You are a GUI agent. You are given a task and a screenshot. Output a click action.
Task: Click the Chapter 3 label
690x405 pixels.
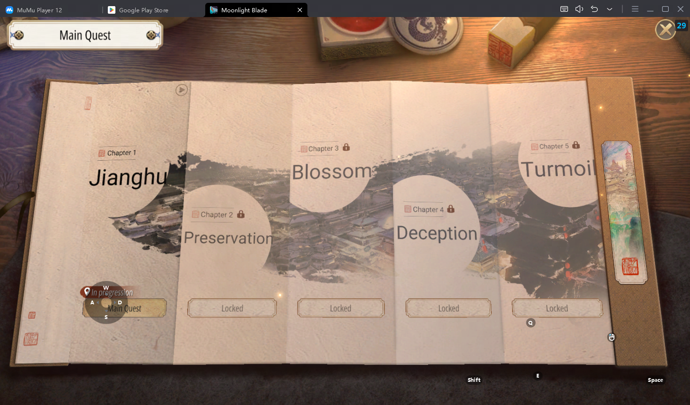point(323,148)
